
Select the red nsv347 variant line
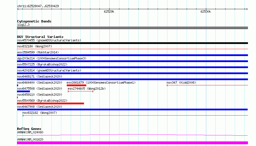(x=207, y=85)
